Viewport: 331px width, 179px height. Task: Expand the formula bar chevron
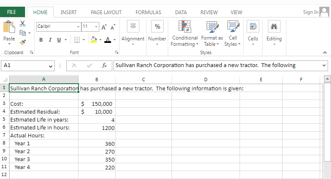(x=324, y=65)
